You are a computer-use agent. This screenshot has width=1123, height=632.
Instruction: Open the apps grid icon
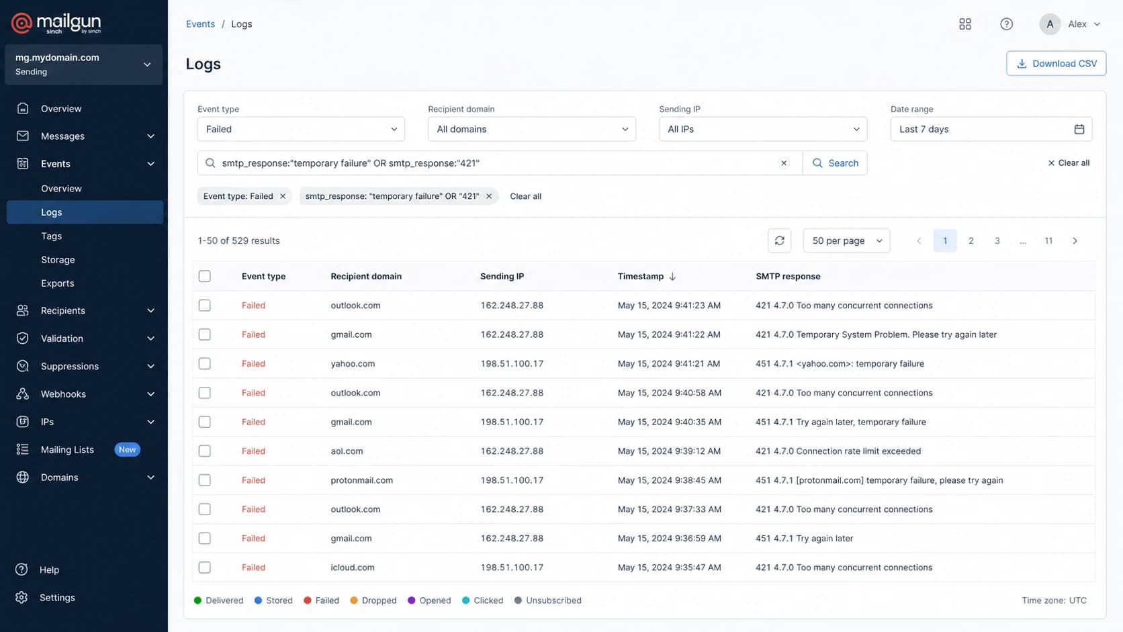tap(965, 24)
